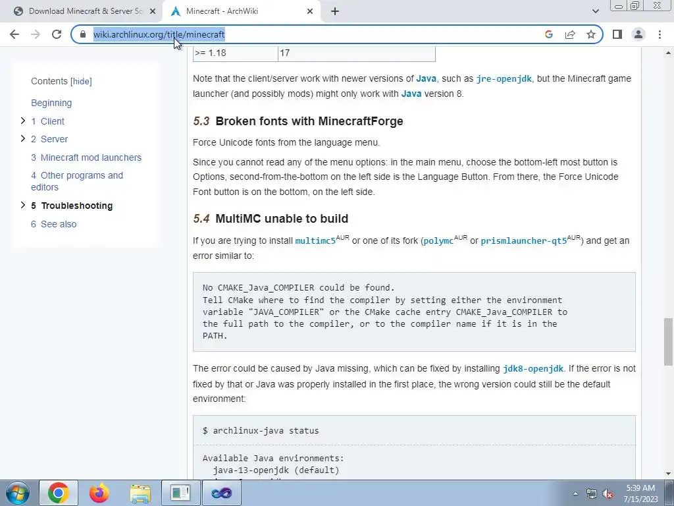674x506 pixels.
Task: Bookmark this page with star icon
Action: (x=591, y=34)
